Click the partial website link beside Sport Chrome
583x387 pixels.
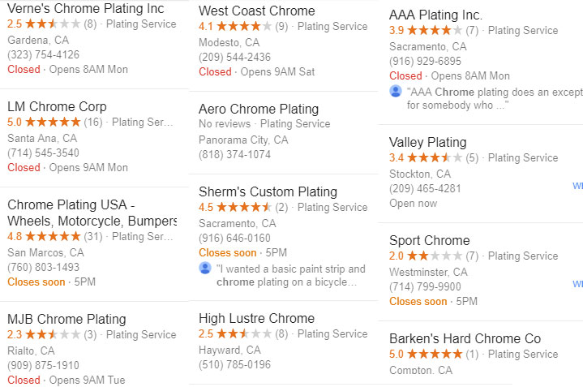577,283
